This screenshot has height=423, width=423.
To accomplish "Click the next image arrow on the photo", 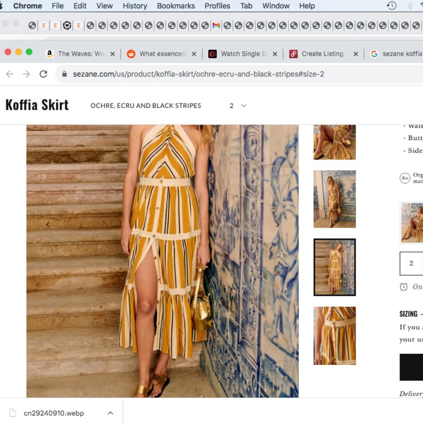I will [x=277, y=224].
